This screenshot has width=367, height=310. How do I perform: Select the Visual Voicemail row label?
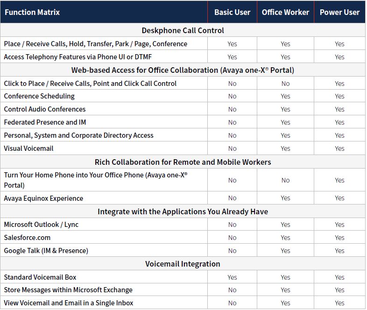(x=28, y=148)
